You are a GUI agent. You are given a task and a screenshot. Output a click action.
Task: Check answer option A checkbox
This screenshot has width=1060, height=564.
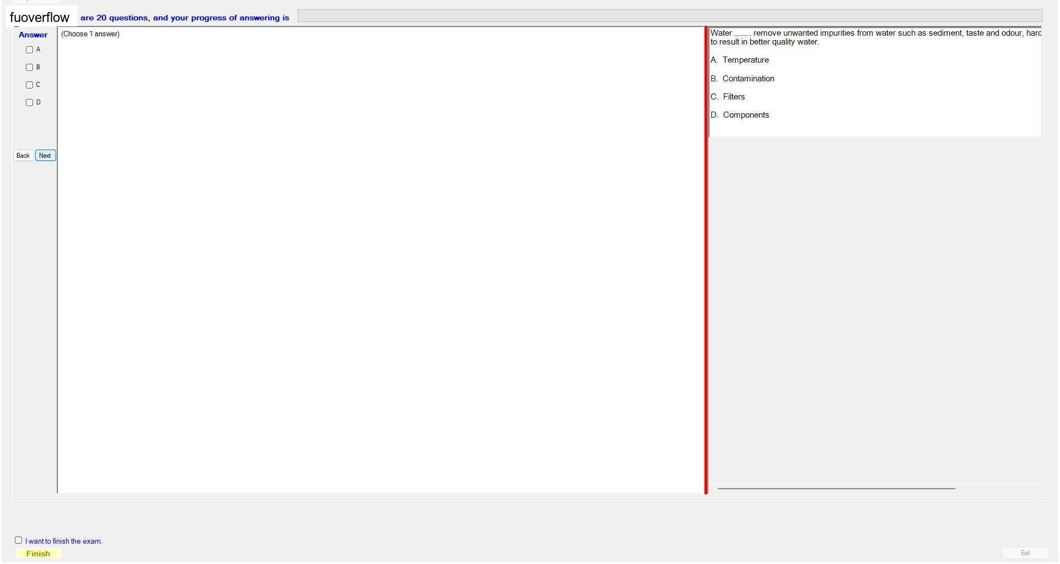tap(30, 50)
